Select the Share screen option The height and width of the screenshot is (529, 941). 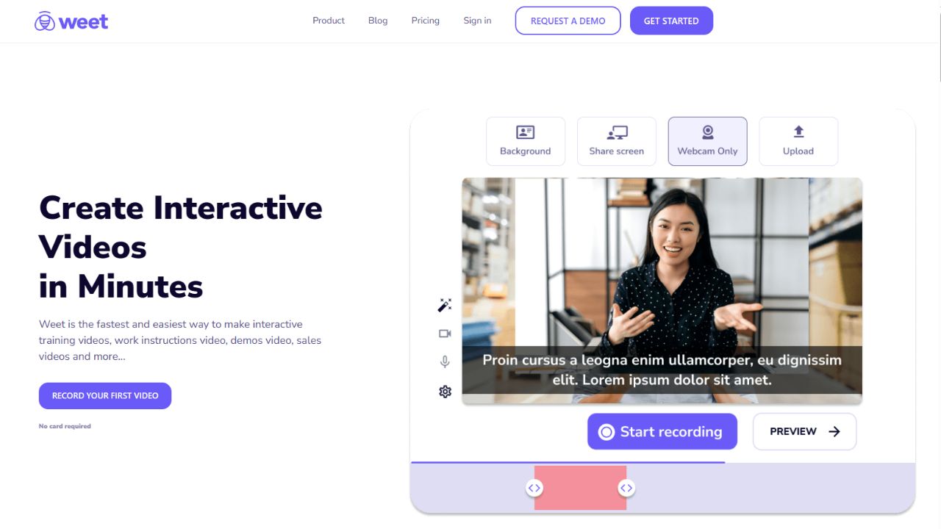617,141
